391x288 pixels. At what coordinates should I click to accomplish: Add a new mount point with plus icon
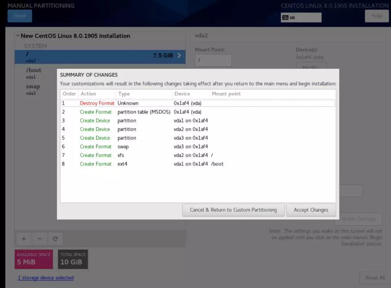pyautogui.click(x=24, y=239)
